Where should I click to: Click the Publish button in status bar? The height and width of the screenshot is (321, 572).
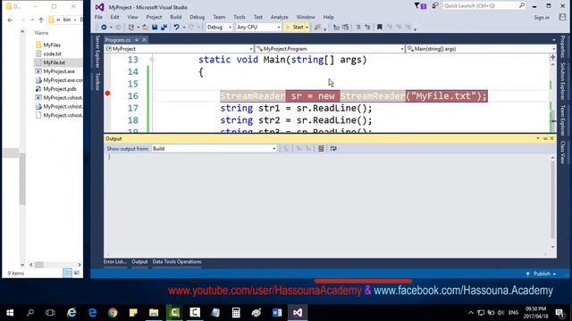coord(541,274)
